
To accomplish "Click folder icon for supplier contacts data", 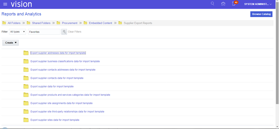I will coord(26,78).
